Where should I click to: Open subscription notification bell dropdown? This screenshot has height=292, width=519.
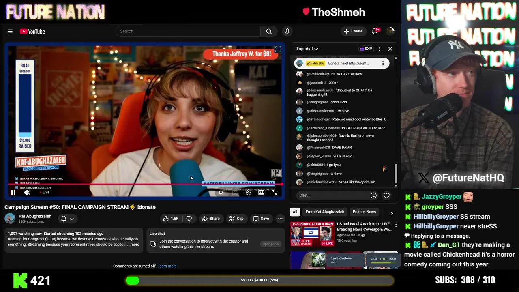(67, 219)
